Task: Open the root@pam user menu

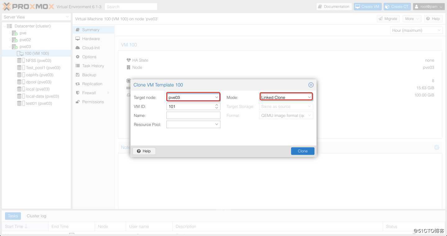Action: pyautogui.click(x=429, y=7)
